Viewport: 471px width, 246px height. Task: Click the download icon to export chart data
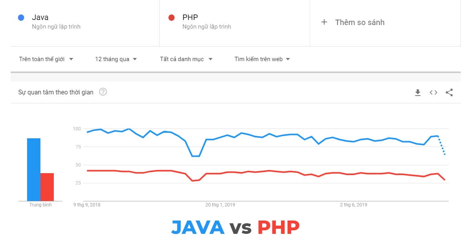pos(418,92)
